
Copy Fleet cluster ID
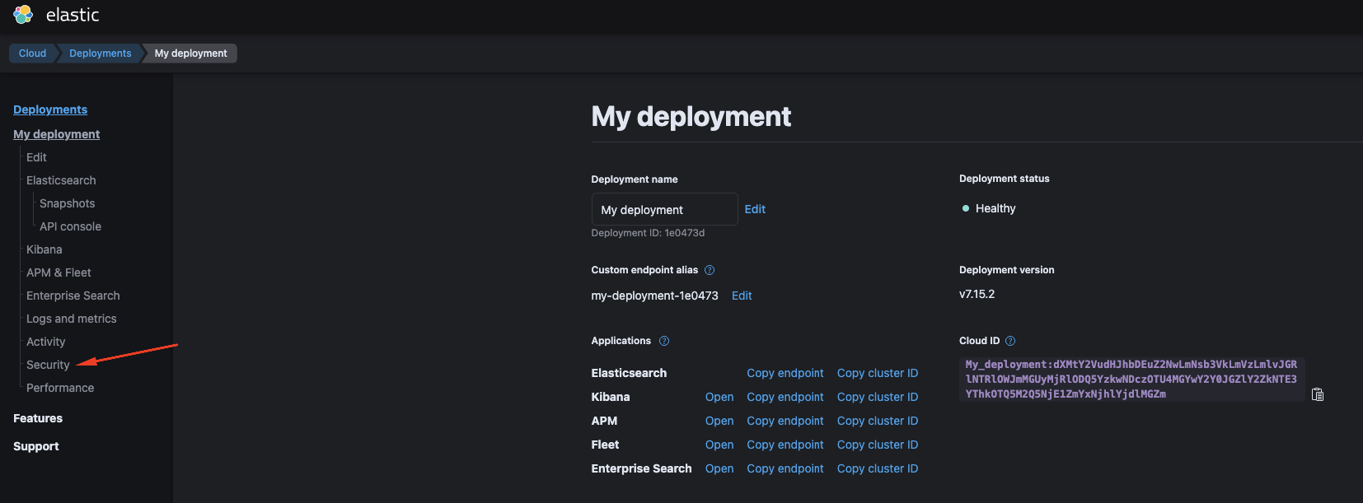pyautogui.click(x=878, y=445)
